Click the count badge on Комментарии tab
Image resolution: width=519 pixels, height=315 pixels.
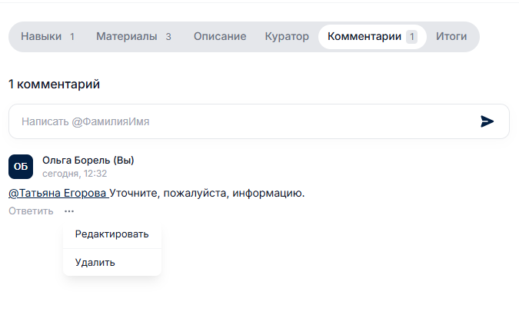point(411,36)
